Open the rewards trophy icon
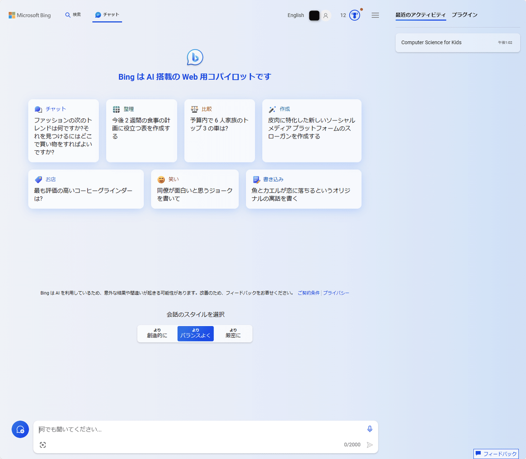The height and width of the screenshot is (459, 526). click(x=355, y=15)
